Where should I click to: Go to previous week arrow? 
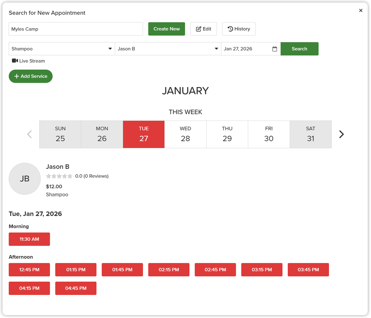pyautogui.click(x=29, y=134)
